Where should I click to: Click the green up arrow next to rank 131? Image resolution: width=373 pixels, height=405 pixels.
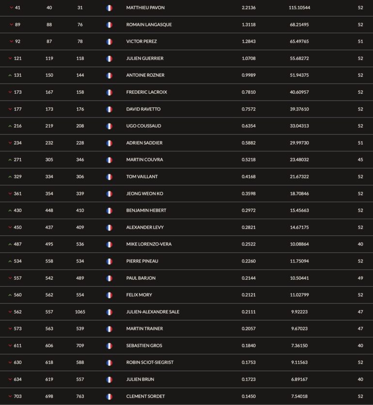pyautogui.click(x=10, y=75)
